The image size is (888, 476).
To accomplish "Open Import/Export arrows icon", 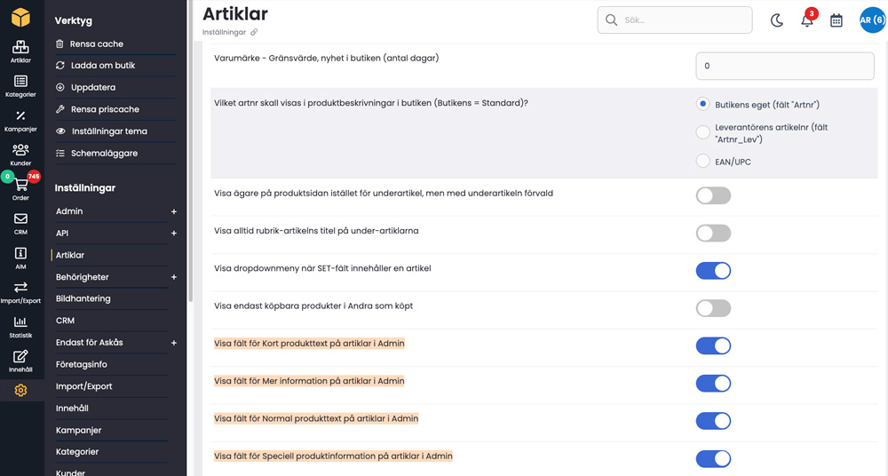I will (20, 291).
